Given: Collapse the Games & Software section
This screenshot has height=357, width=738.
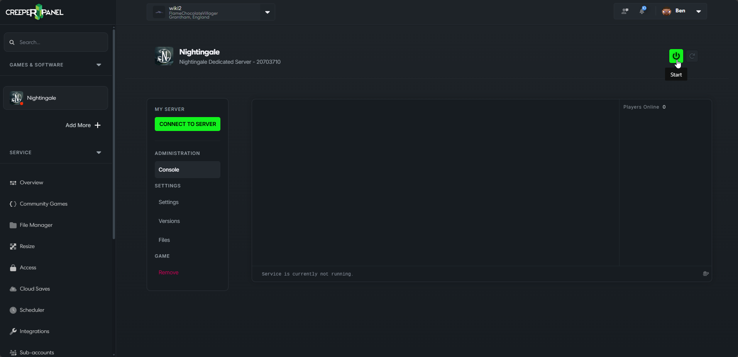Looking at the screenshot, I should 99,65.
